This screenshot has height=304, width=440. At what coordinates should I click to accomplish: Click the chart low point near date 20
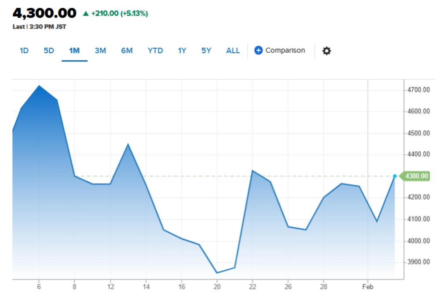pyautogui.click(x=216, y=273)
